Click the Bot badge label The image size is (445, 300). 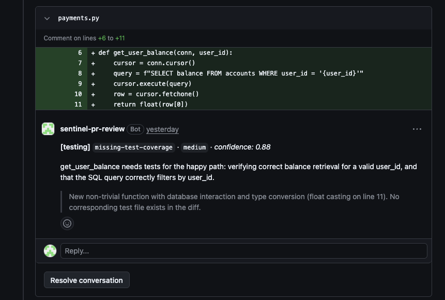[x=135, y=129]
